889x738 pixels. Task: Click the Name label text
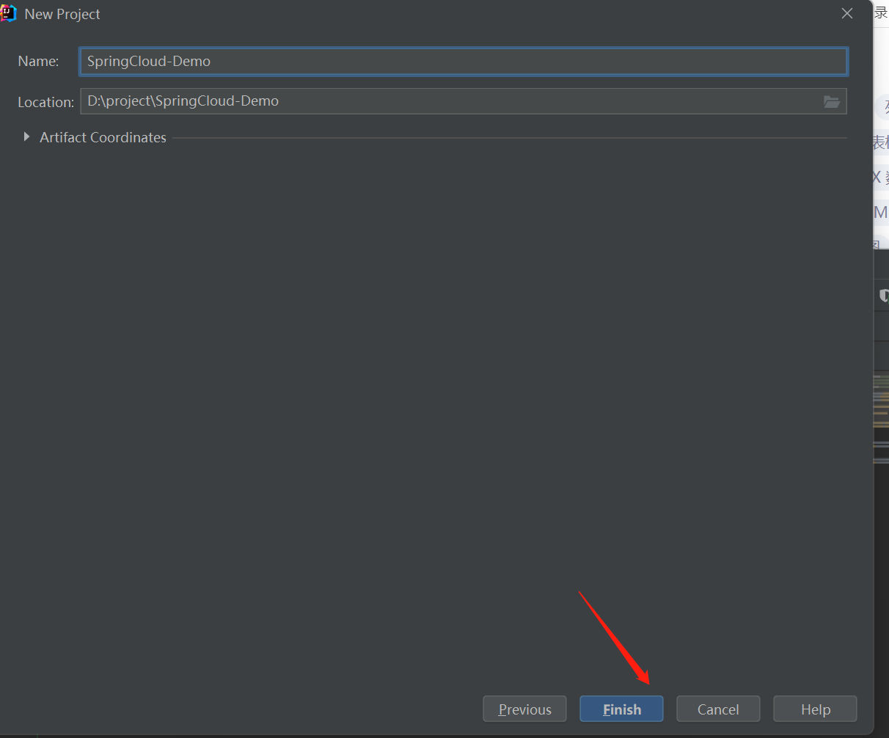click(x=38, y=62)
